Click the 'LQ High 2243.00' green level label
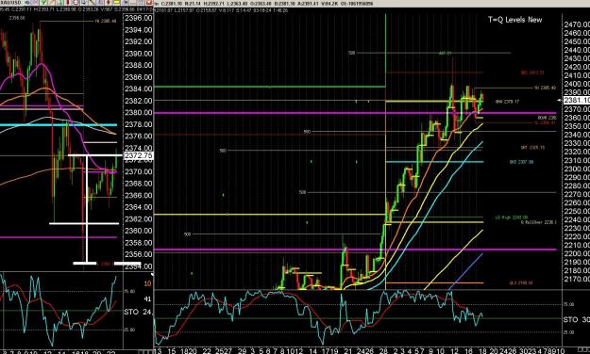The width and height of the screenshot is (590, 354). tap(512, 217)
